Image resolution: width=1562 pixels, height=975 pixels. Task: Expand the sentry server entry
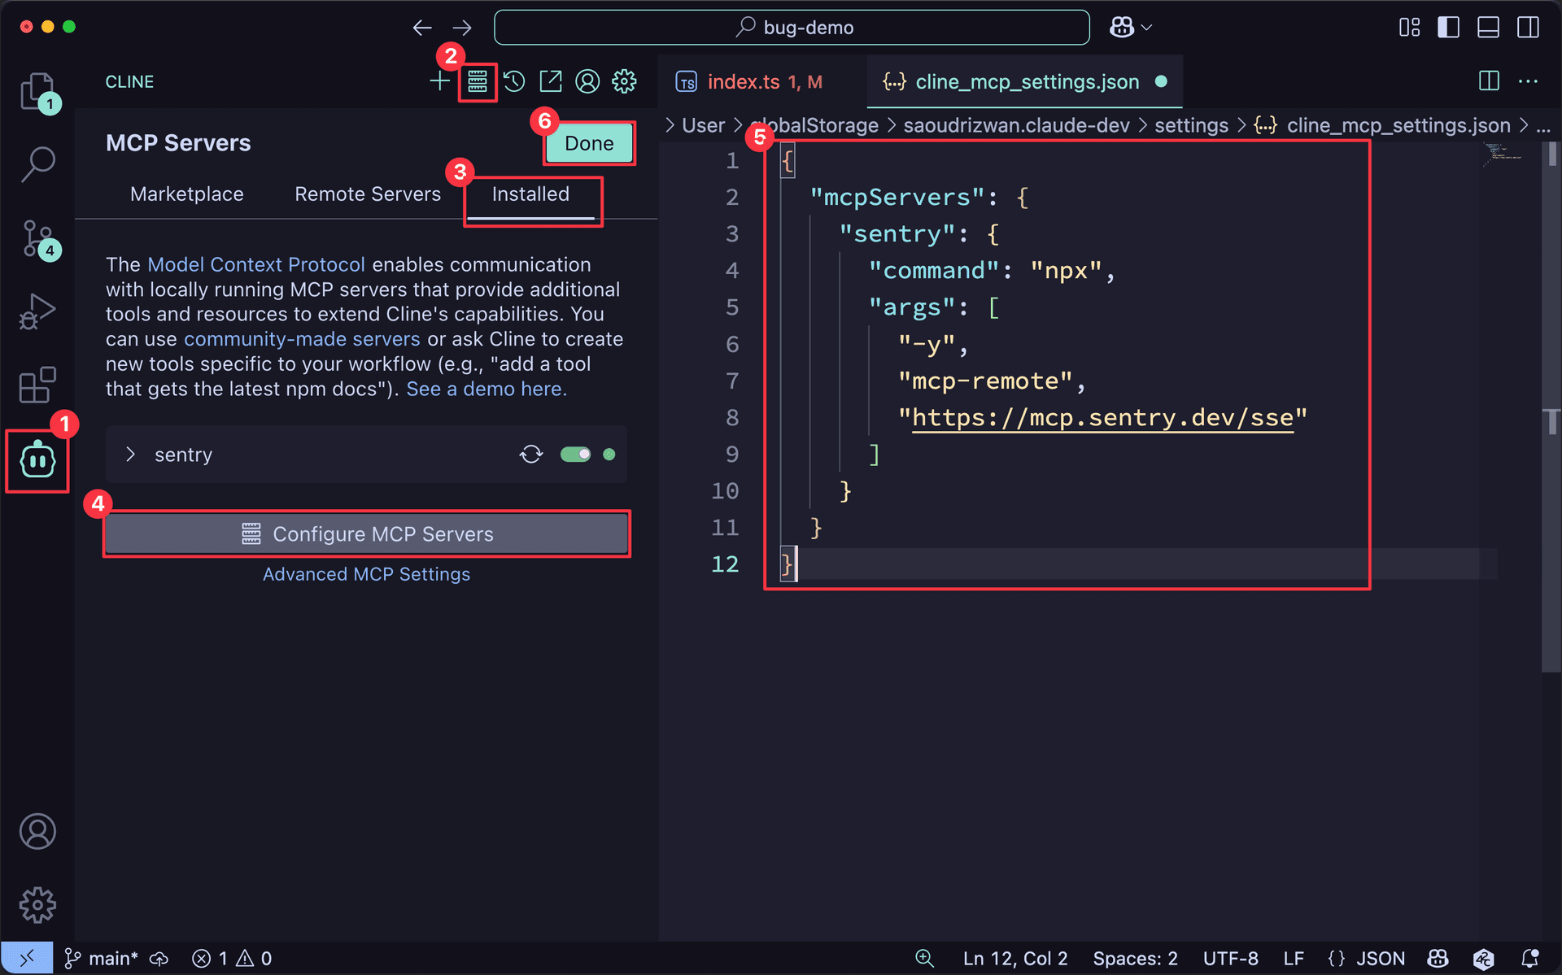130,454
